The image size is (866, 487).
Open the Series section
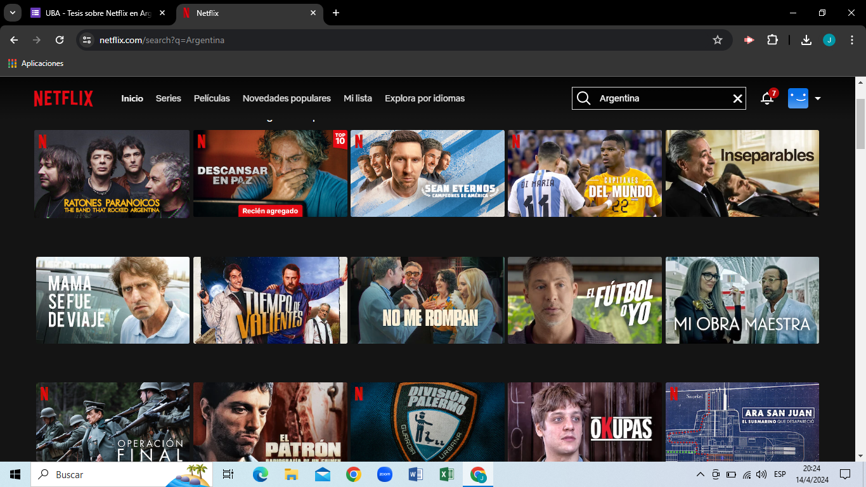coord(169,98)
